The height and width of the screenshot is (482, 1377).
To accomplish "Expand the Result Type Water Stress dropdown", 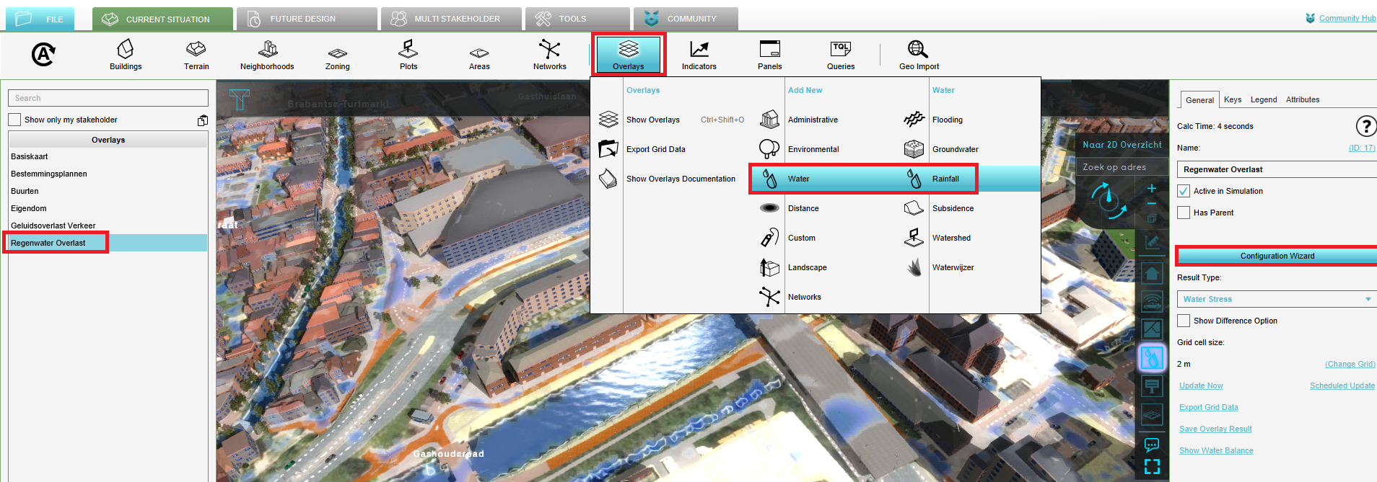I will (1276, 299).
